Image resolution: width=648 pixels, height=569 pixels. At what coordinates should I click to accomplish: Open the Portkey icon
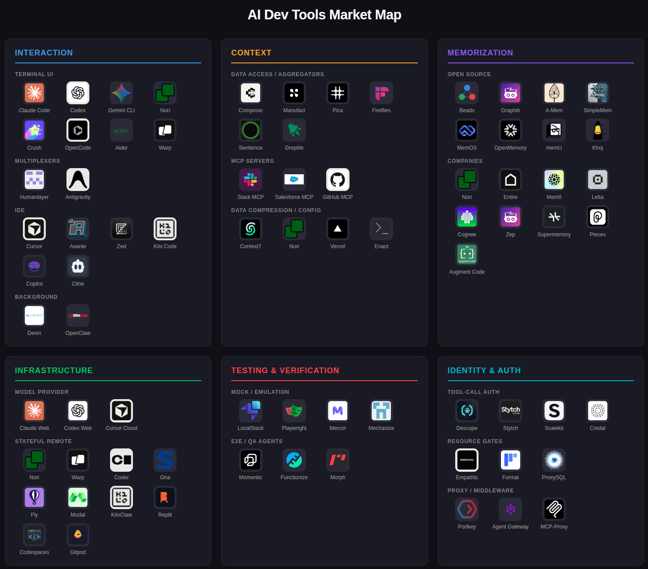coord(467,509)
